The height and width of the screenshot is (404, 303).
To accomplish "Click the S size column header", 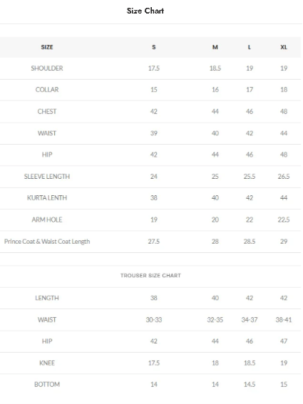I will [154, 47].
